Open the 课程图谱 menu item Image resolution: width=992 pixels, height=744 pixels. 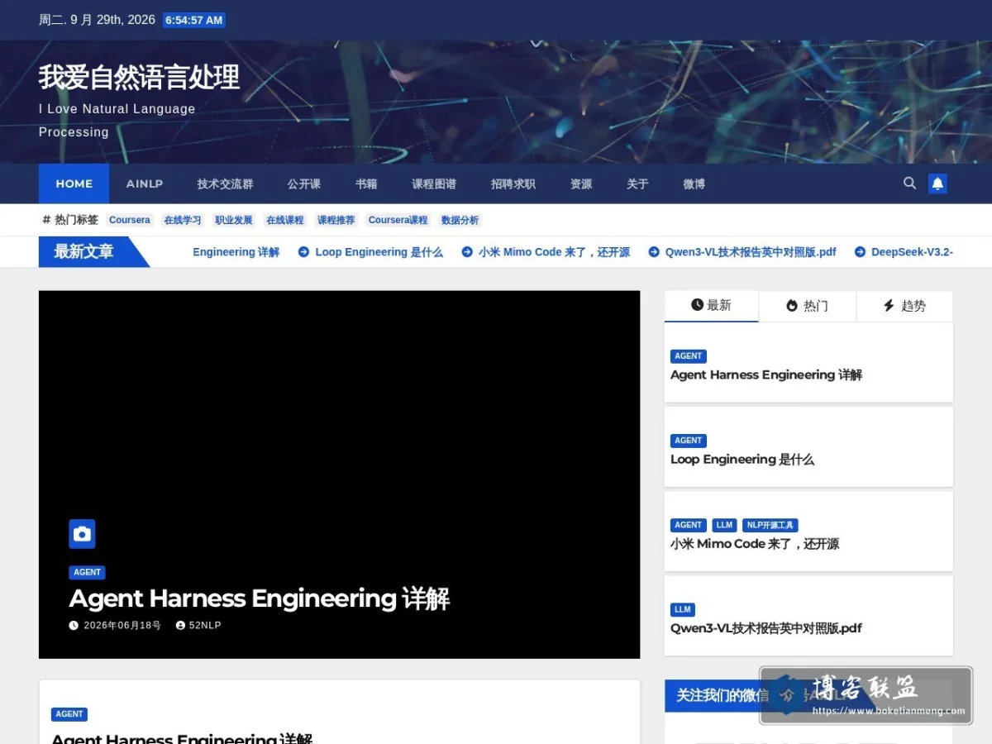tap(434, 184)
